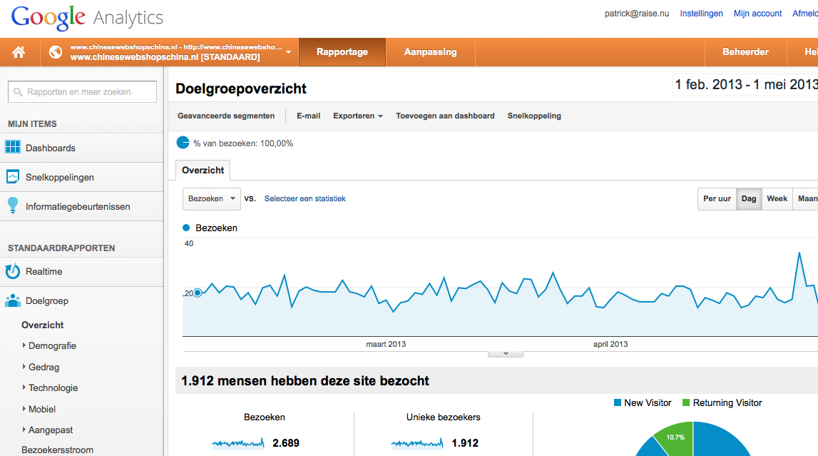This screenshot has width=818, height=456.
Task: Go to the Analytics home icon
Action: [19, 52]
